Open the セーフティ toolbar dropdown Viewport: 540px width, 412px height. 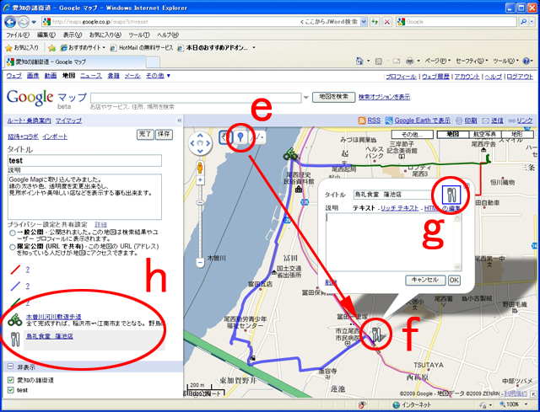click(x=472, y=62)
